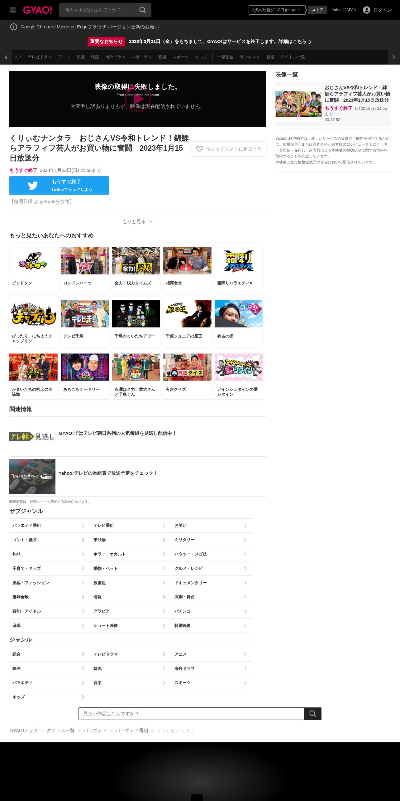Image resolution: width=400 pixels, height=801 pixels.
Task: Click the info icon beside browser notice
Action: 14,27
